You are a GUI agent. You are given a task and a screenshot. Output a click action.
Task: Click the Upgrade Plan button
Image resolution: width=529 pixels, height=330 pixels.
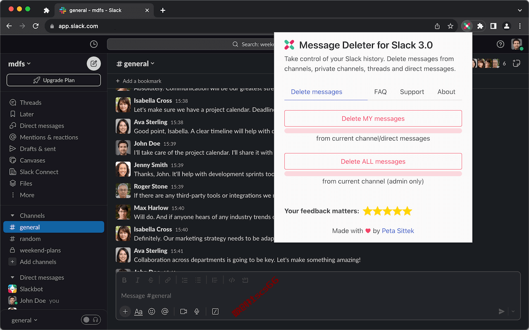point(54,80)
